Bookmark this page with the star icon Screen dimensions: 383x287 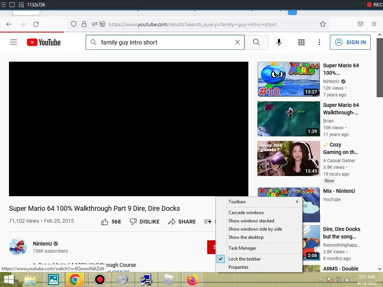[323, 24]
